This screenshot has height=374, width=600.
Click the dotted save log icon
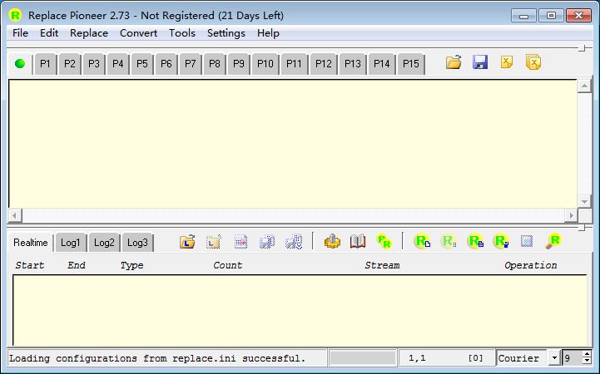pyautogui.click(x=267, y=242)
